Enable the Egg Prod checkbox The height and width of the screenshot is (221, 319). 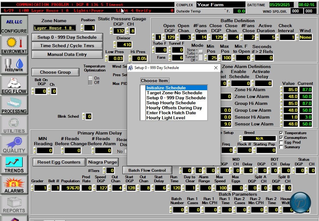click(x=281, y=142)
